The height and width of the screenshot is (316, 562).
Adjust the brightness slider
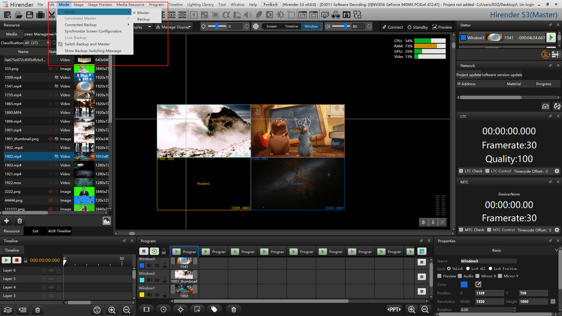217,27
